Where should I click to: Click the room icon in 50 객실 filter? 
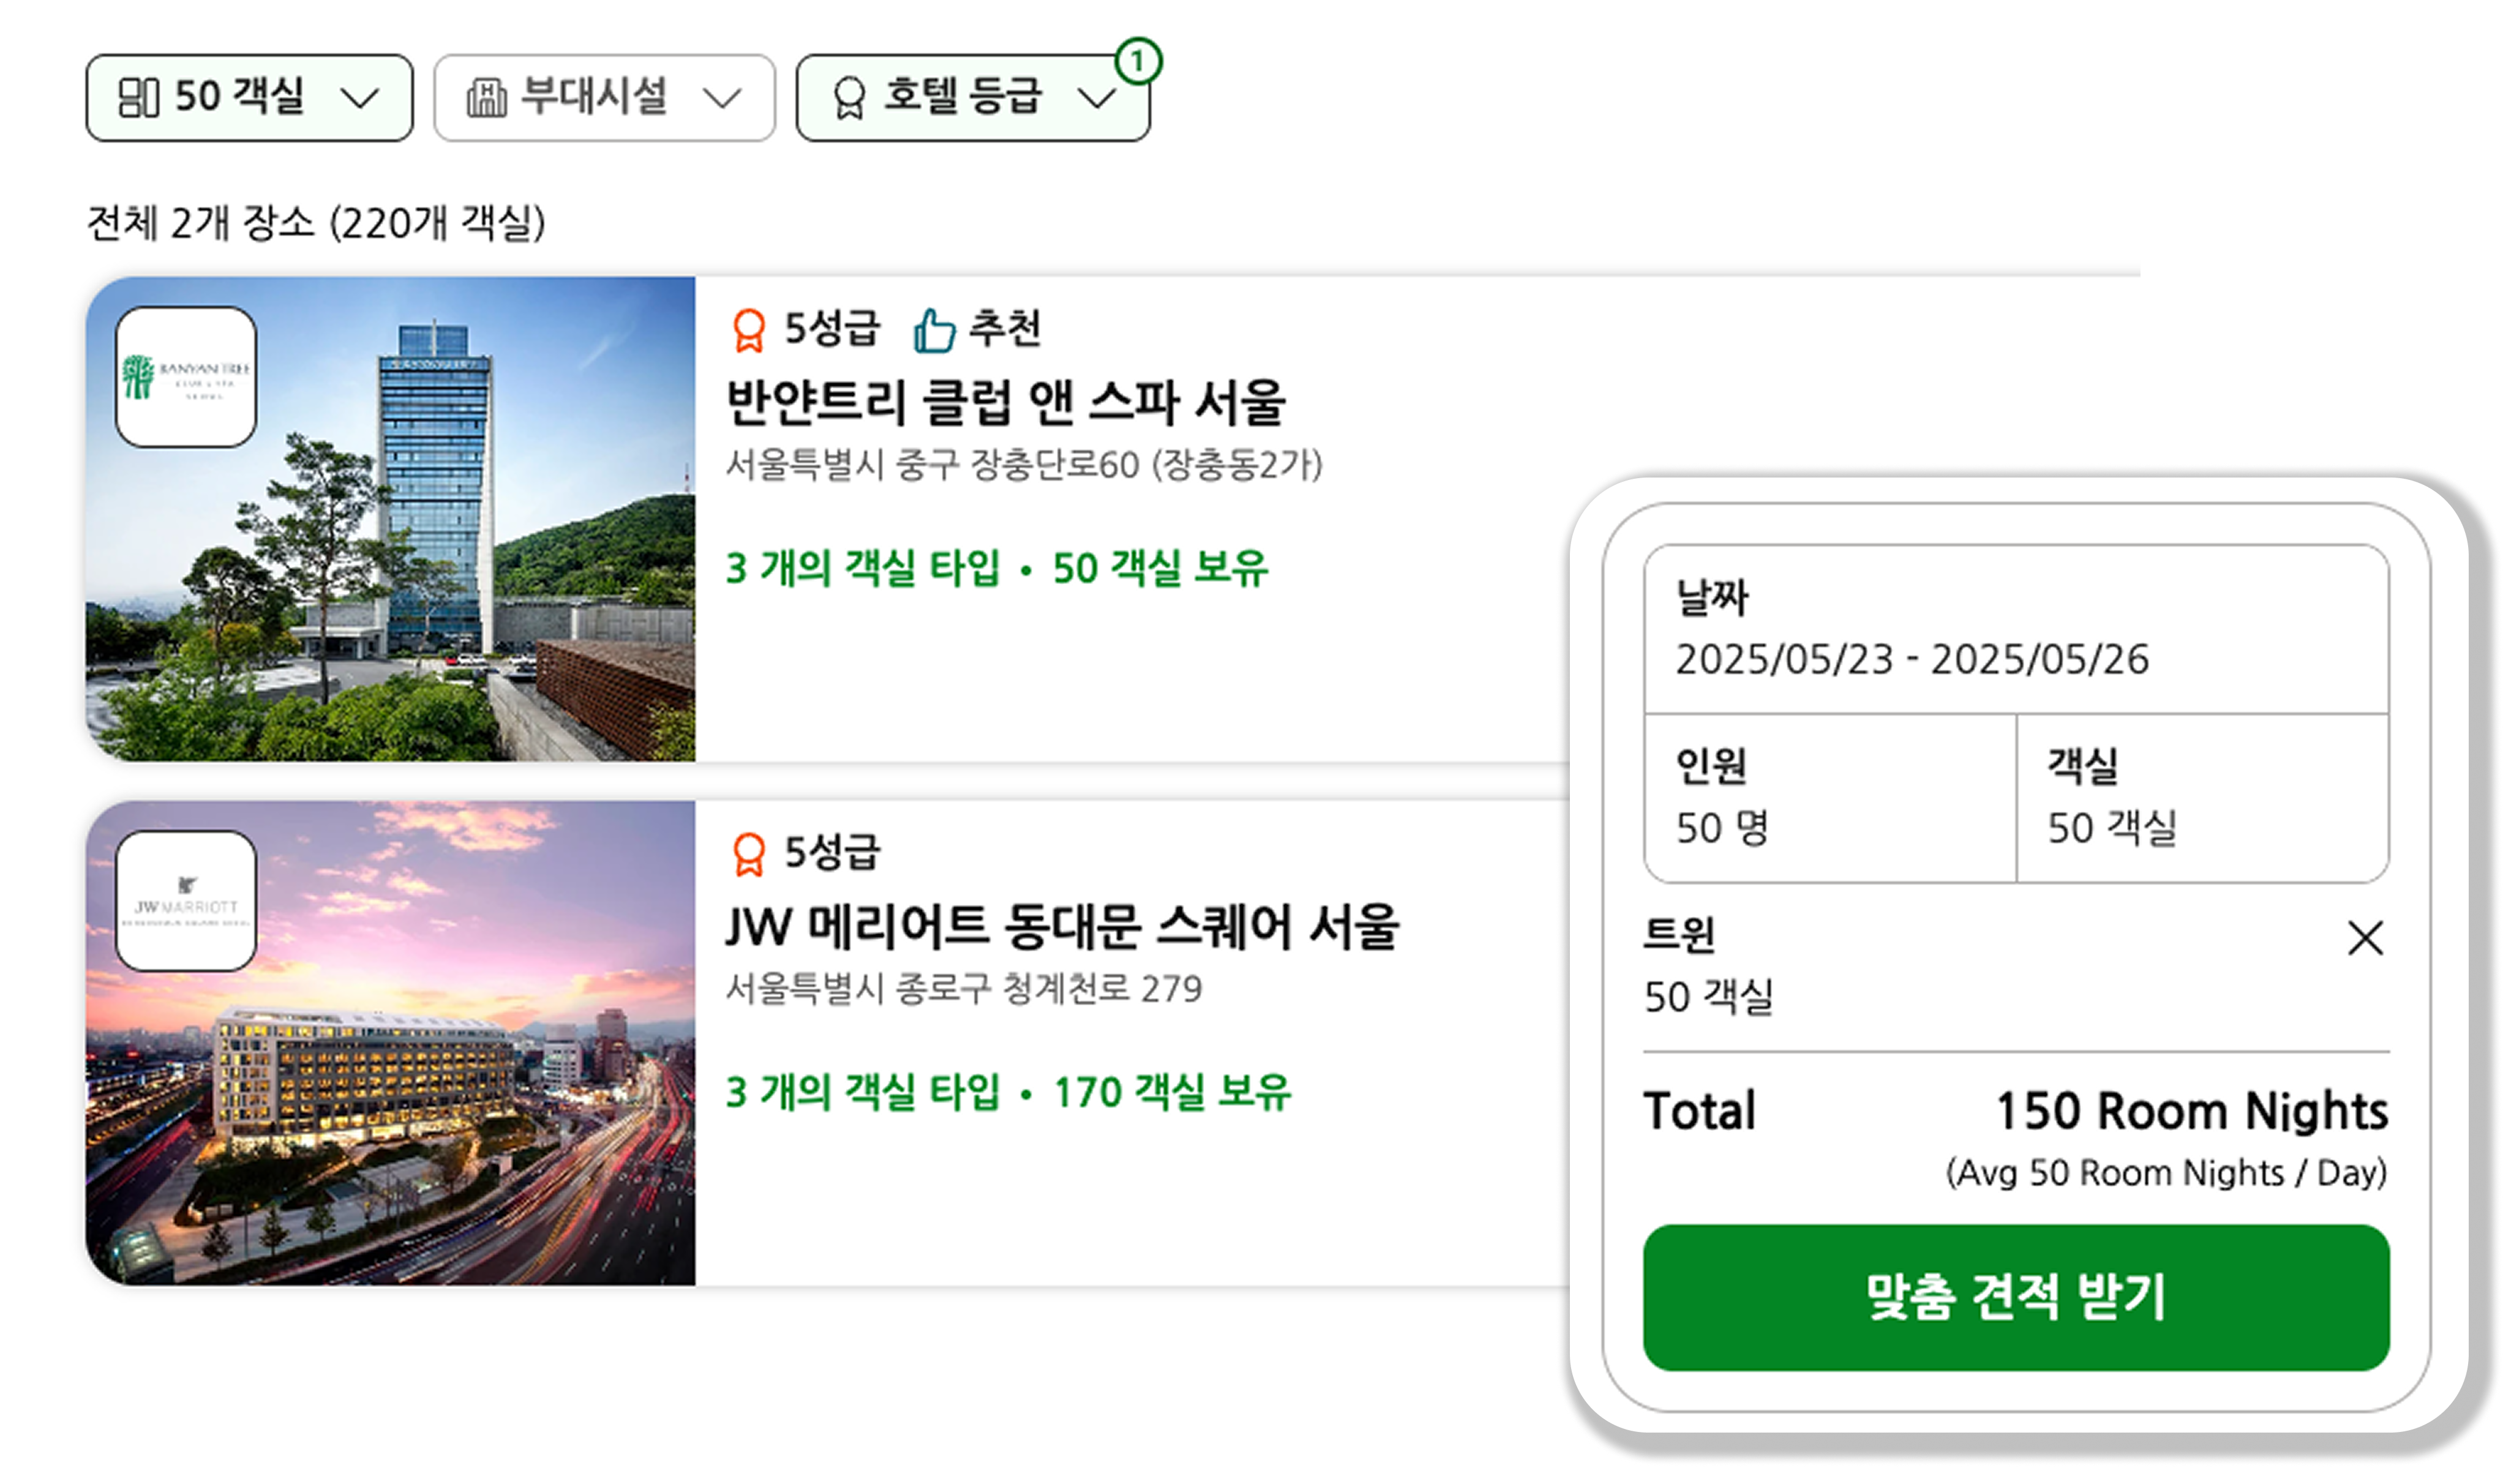pos(138,98)
